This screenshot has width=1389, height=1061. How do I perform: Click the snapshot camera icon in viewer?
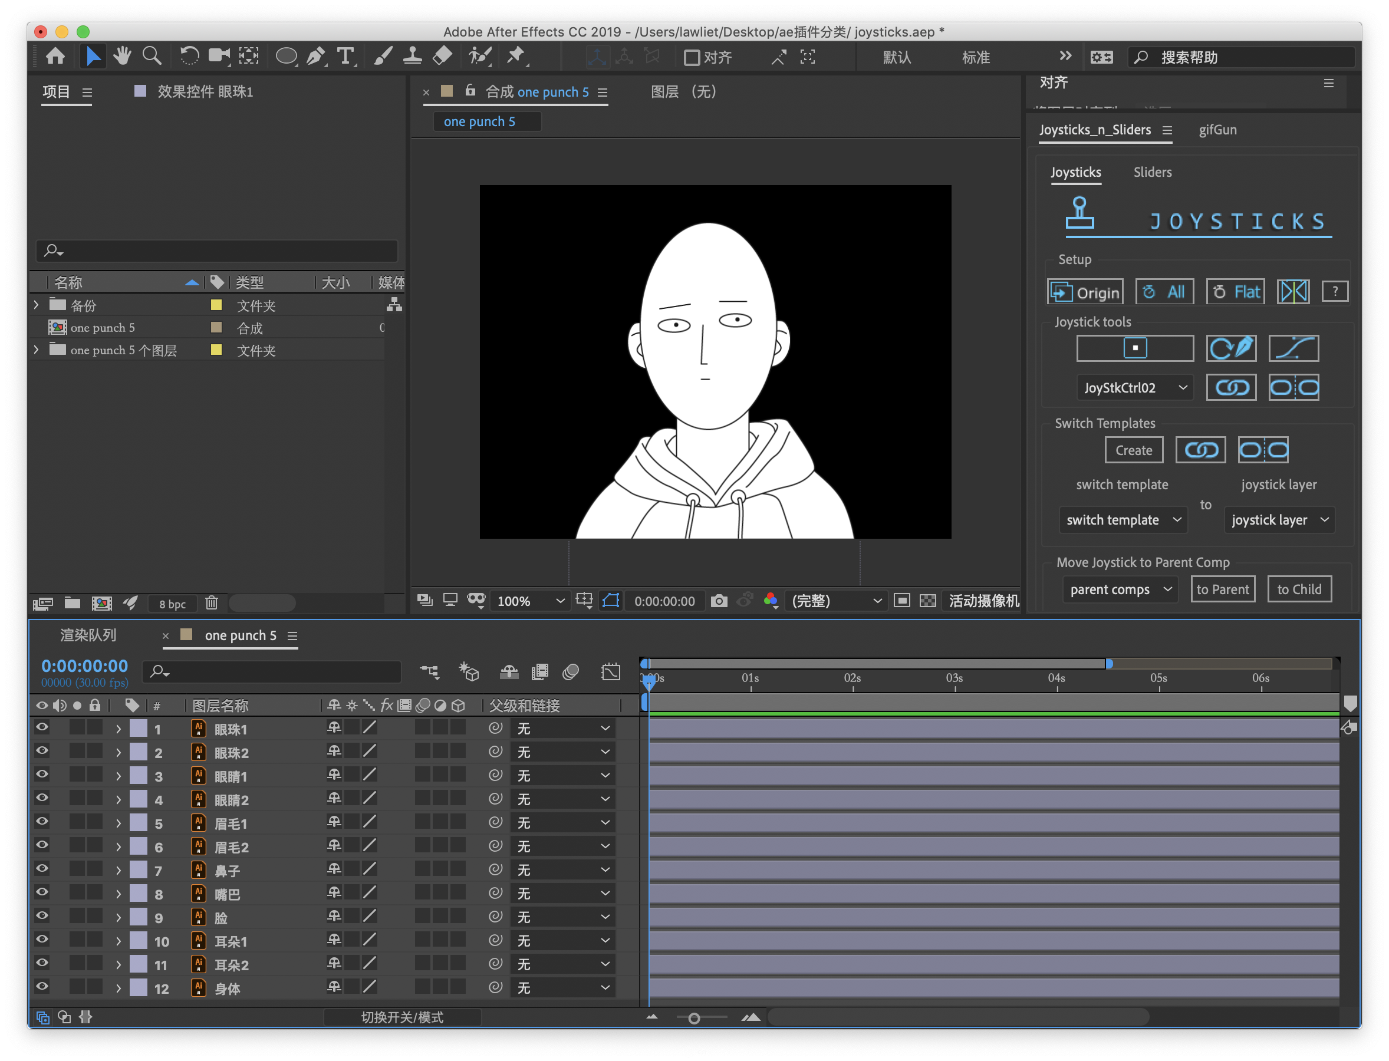(719, 601)
